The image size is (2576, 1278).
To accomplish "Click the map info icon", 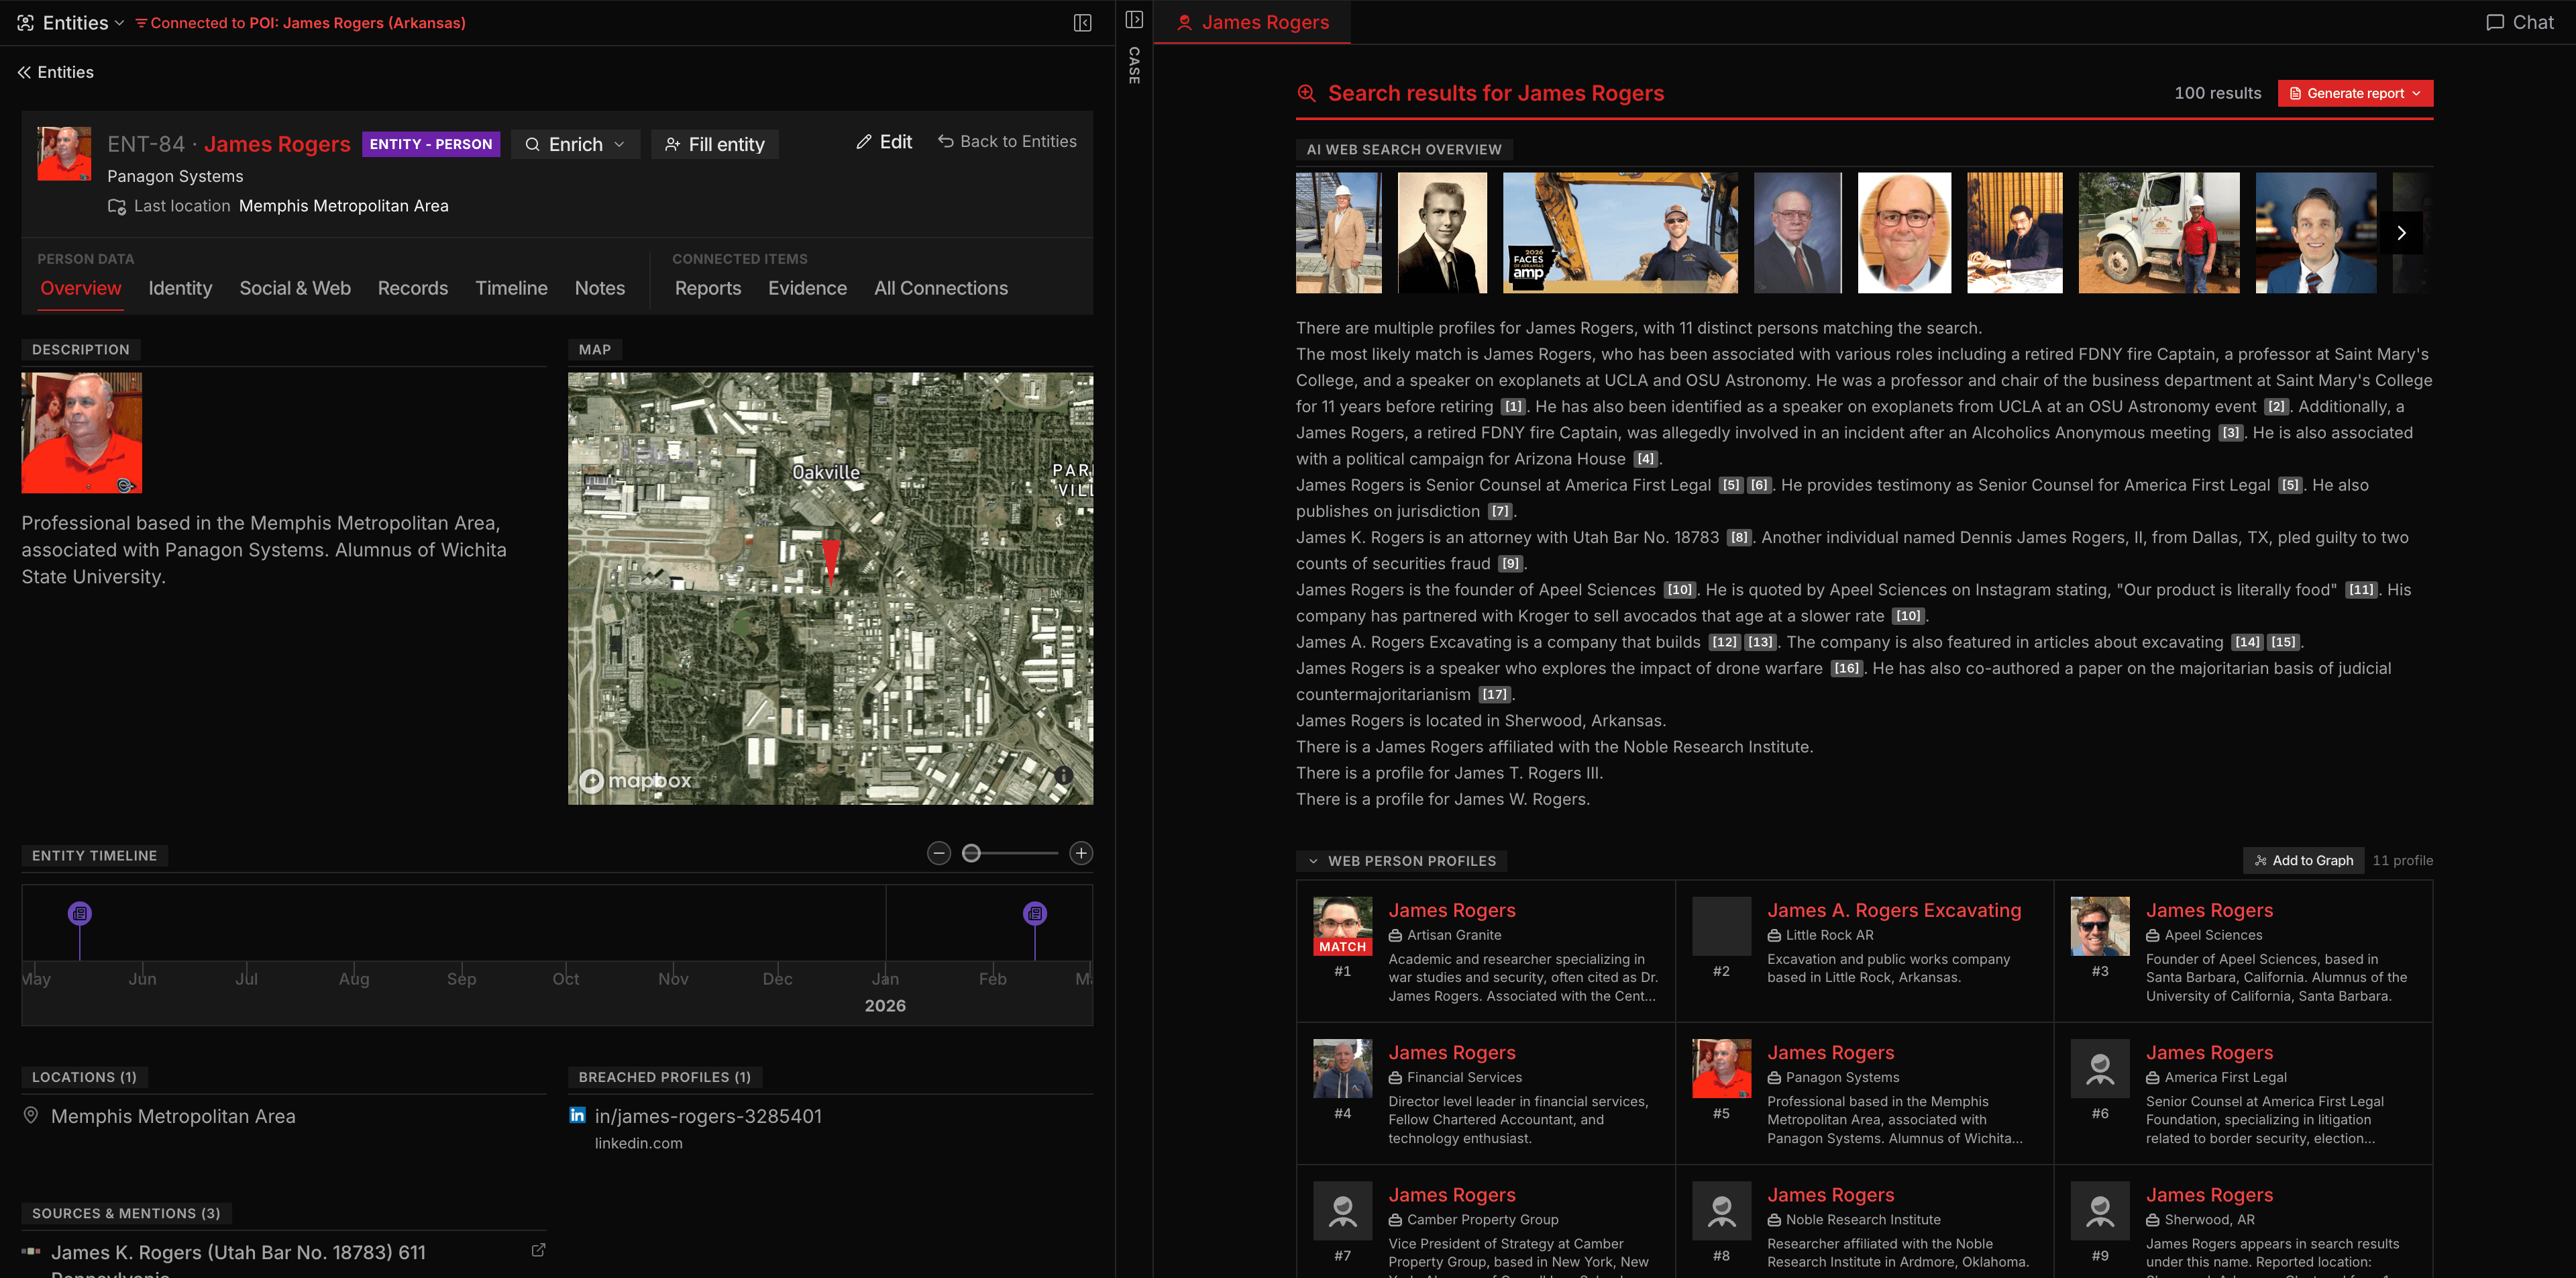I will (1064, 776).
